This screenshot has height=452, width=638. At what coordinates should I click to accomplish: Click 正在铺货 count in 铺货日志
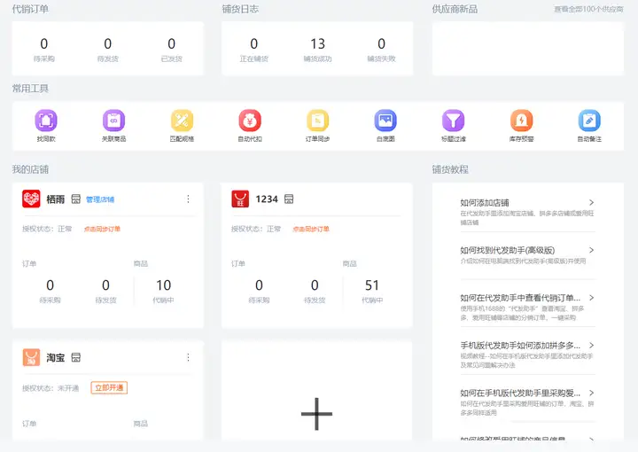click(254, 43)
